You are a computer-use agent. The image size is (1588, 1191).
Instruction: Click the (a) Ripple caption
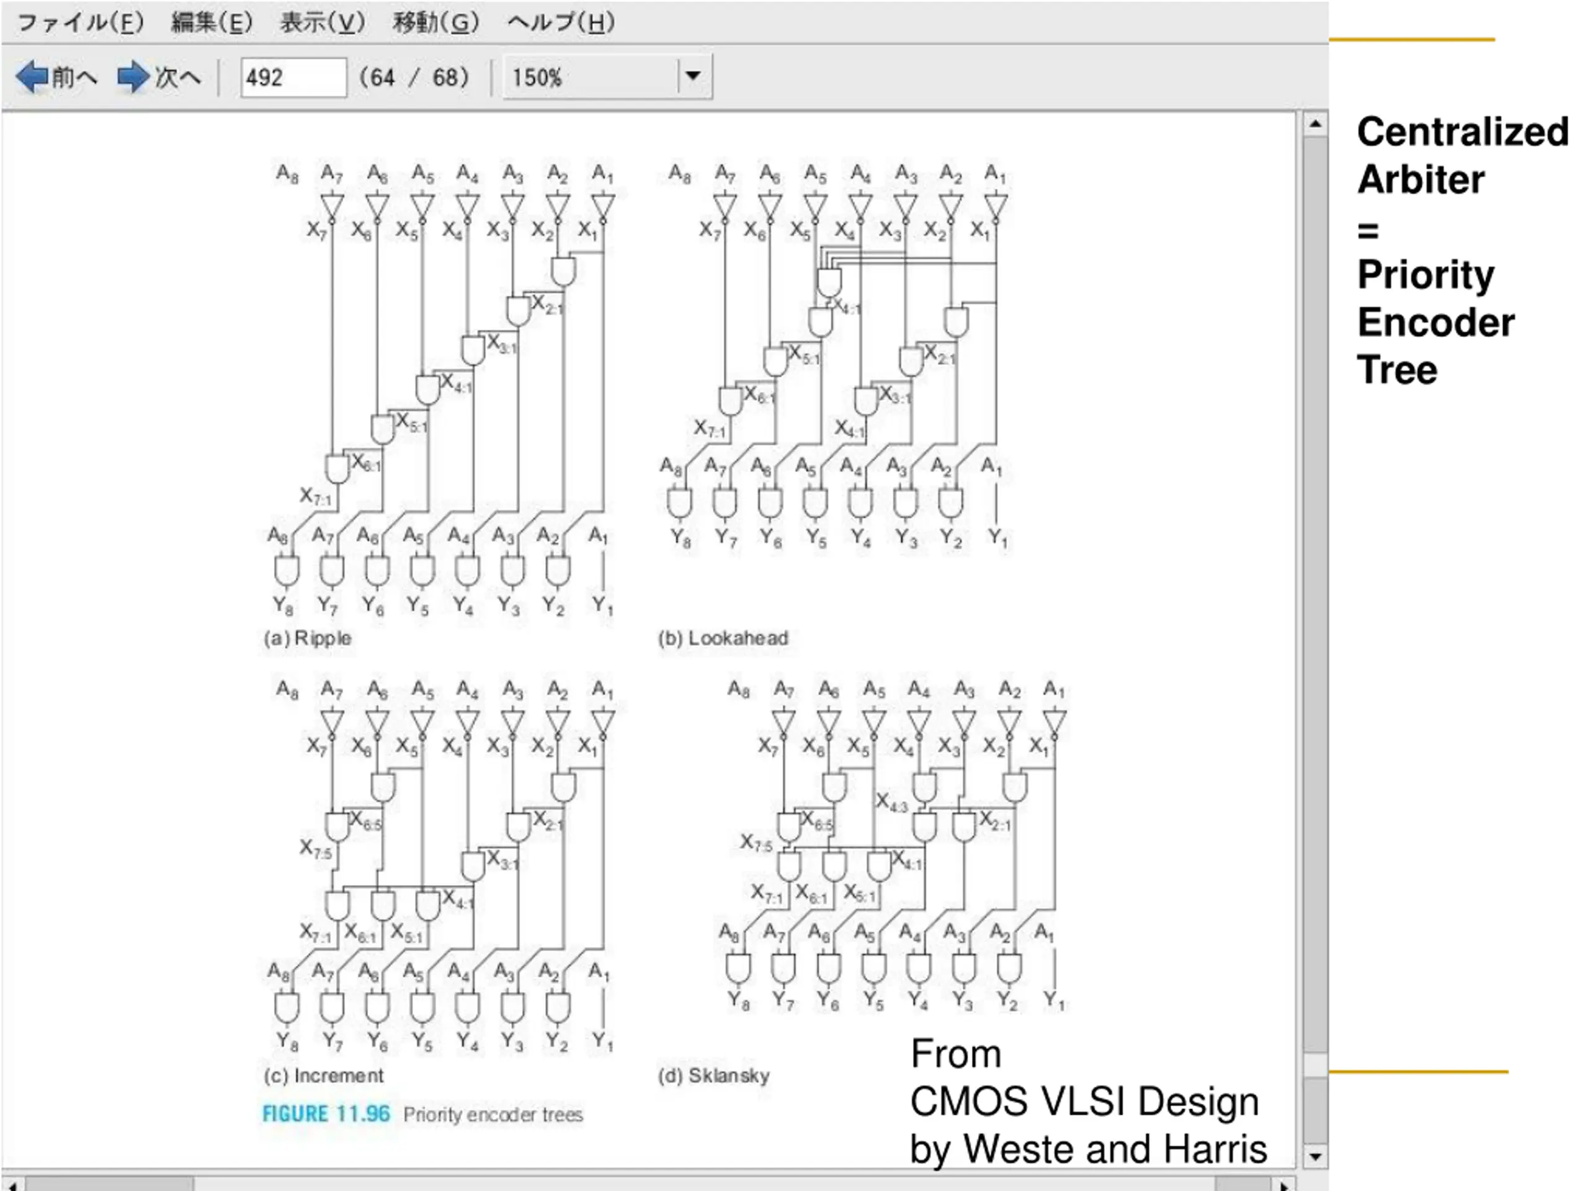tap(308, 638)
